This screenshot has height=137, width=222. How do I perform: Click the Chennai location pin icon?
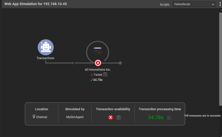(34, 117)
